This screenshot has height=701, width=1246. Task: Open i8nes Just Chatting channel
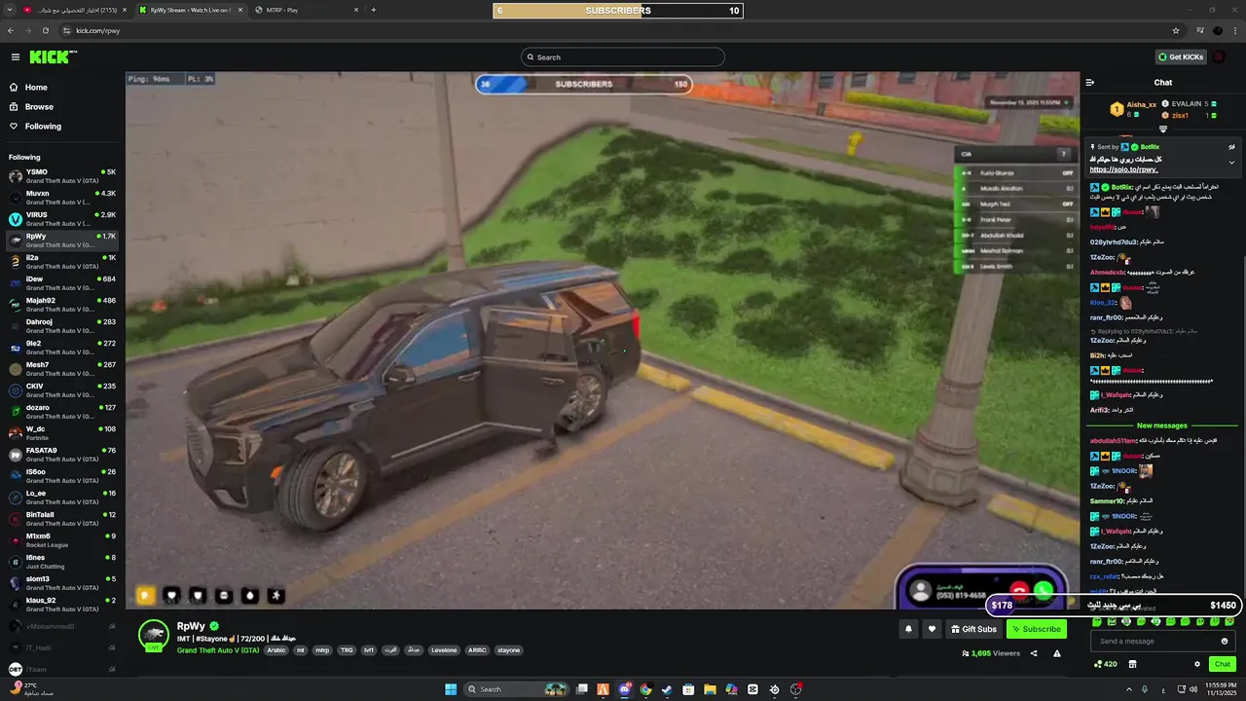[x=62, y=562]
